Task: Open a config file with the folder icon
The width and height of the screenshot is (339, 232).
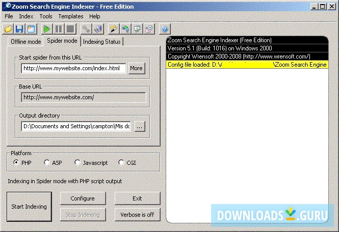Action: click(x=8, y=29)
